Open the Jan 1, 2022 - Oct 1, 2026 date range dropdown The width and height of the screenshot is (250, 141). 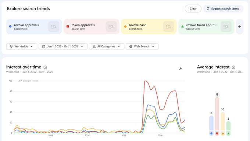63,47
